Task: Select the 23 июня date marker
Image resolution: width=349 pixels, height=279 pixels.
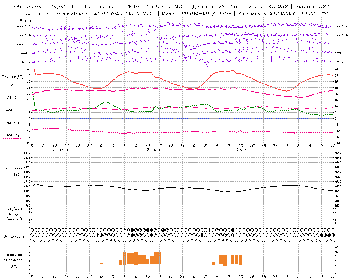Action: click(245, 150)
